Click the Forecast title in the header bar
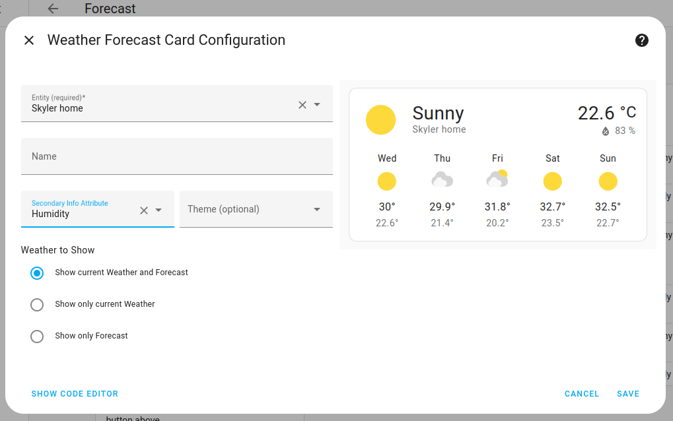This screenshot has width=673, height=421. click(110, 9)
